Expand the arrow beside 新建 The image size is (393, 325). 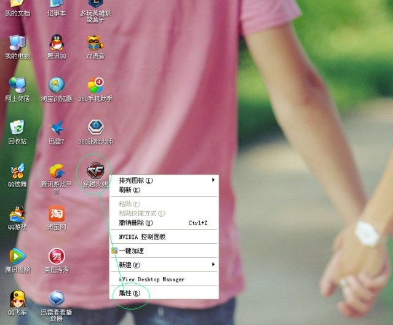(x=213, y=264)
